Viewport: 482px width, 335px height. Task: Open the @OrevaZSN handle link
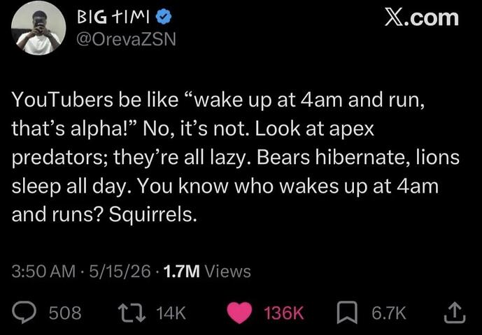click(x=126, y=39)
